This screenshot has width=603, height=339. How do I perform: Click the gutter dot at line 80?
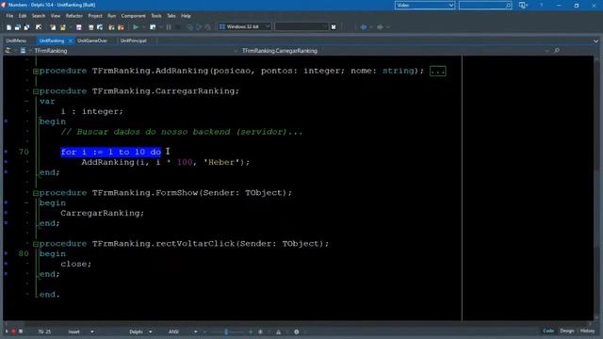tap(6, 253)
